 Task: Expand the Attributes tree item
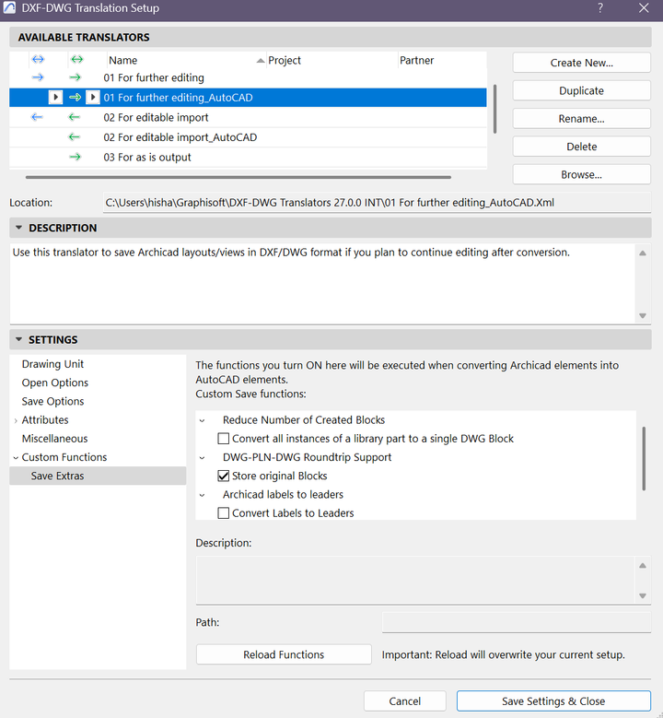point(15,420)
